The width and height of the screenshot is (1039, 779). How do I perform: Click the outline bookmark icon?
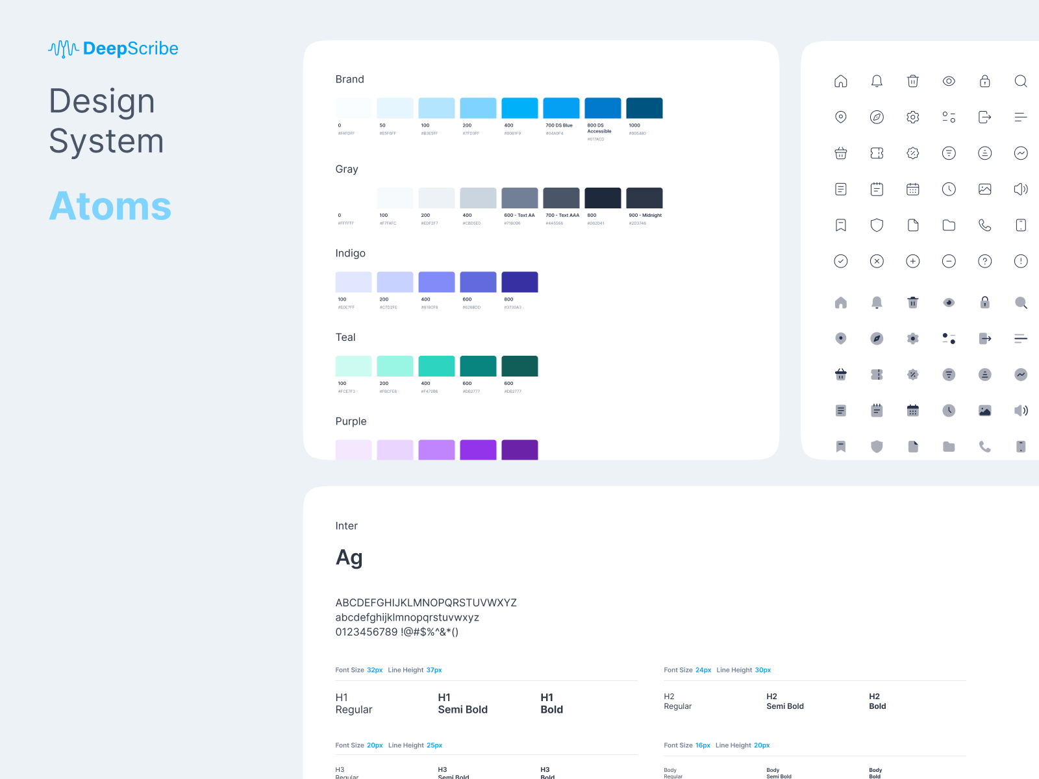pos(841,225)
